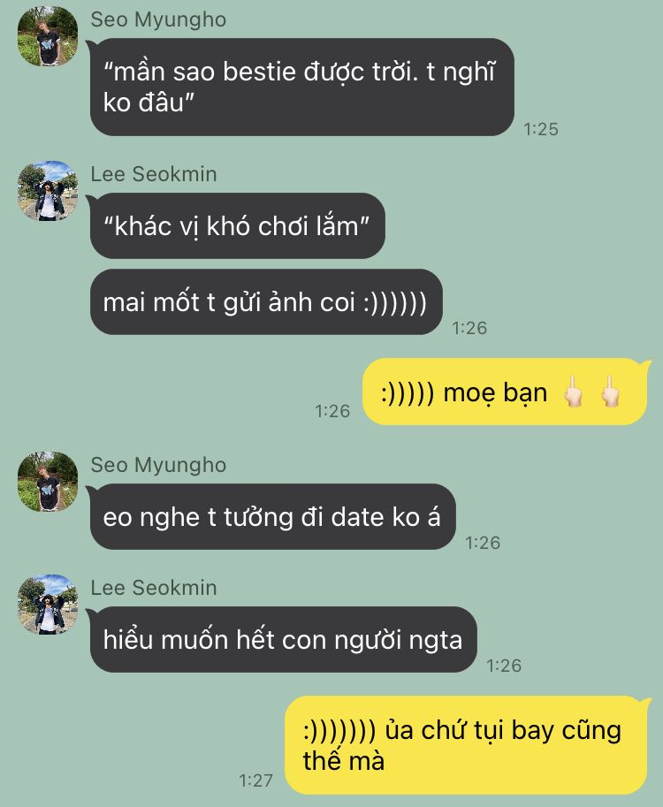Tap the 1:26 timestamp beside "moẹ bạn" bubble

coord(332,411)
